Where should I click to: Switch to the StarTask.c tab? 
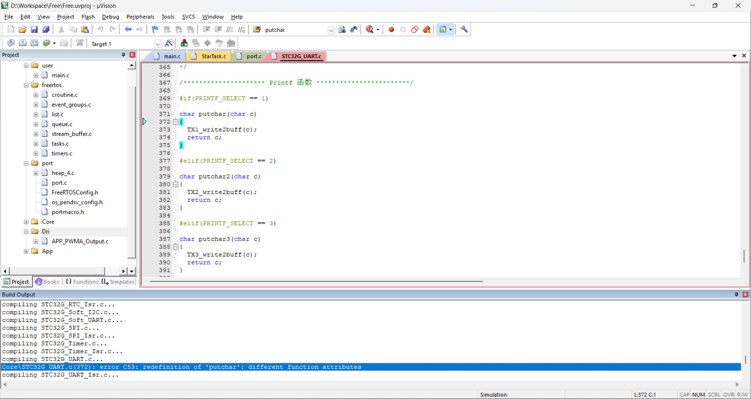[210, 56]
